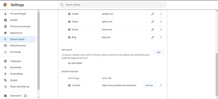Edit the Yandex search engine via pencil icon

click(x=153, y=14)
